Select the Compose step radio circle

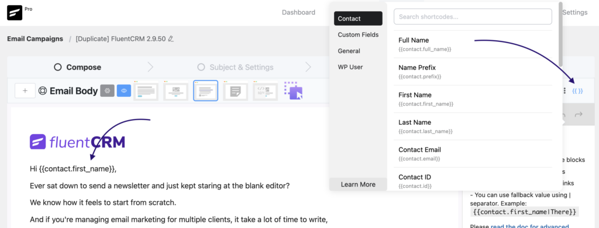click(x=58, y=68)
